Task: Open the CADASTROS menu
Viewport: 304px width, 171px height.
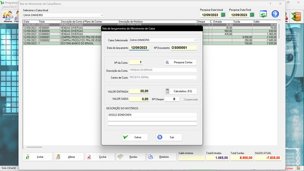Action: 9,7
